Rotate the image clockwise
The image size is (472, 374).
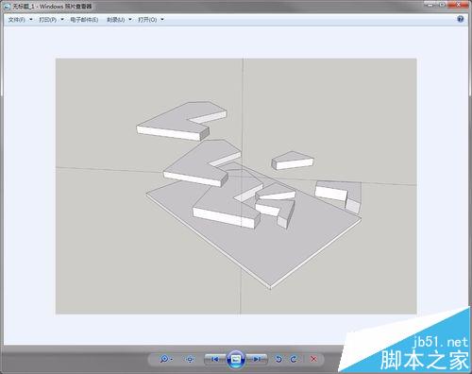click(294, 359)
